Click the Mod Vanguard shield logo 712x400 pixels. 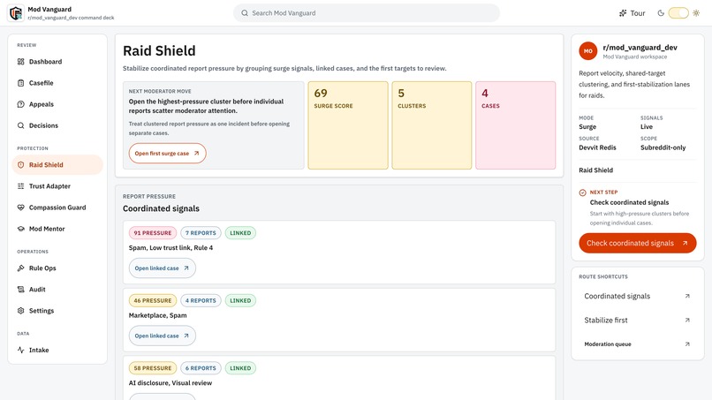point(16,13)
